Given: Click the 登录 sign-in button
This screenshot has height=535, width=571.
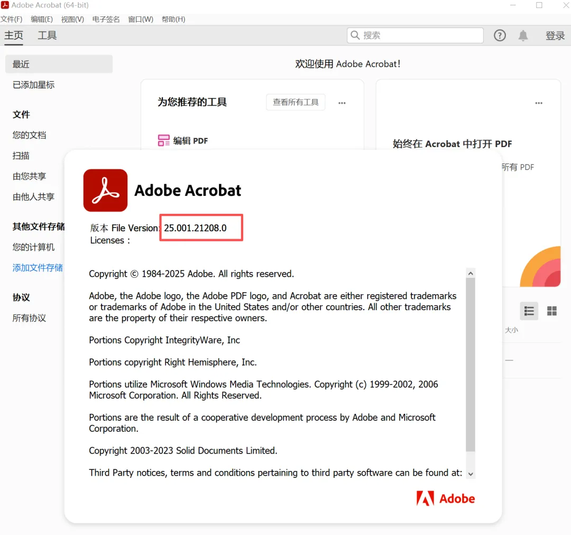Looking at the screenshot, I should click(x=555, y=35).
